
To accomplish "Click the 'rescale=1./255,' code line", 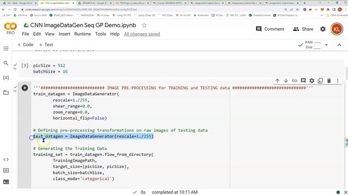I will [x=71, y=100].
